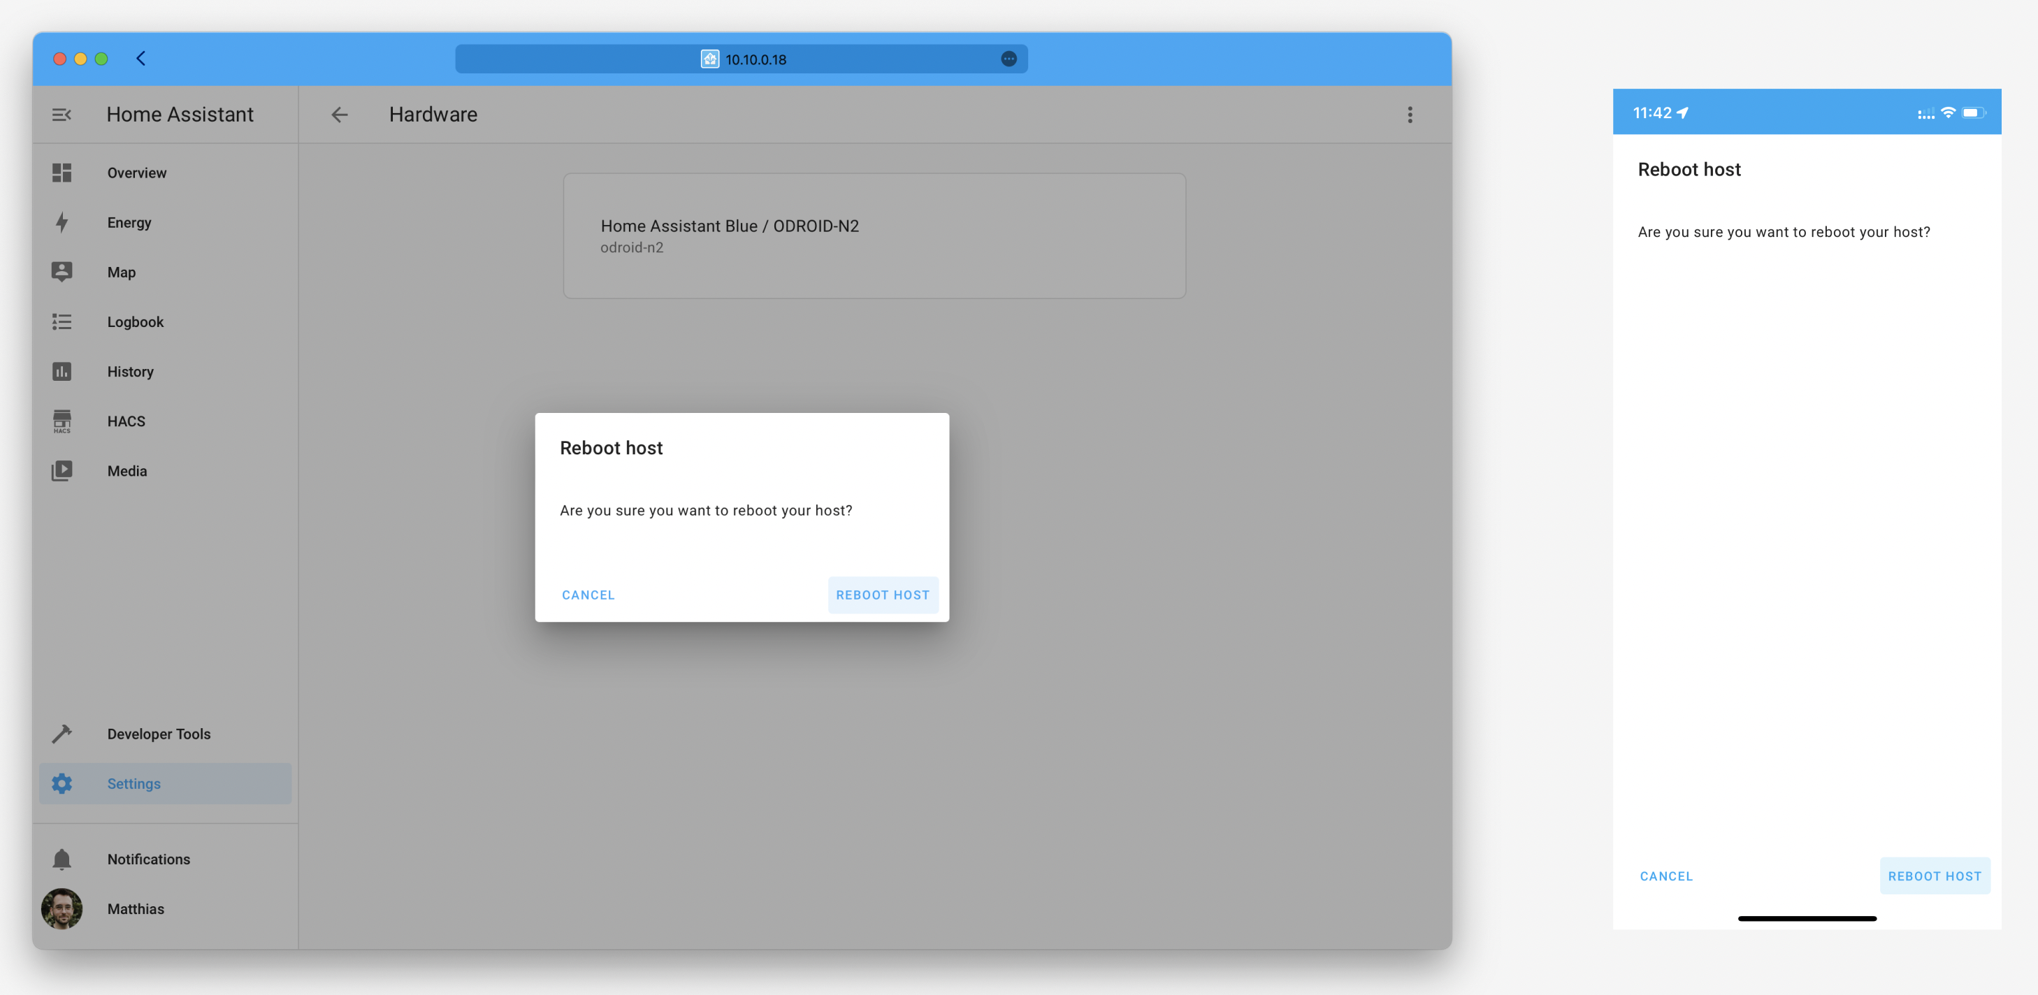Image resolution: width=2038 pixels, height=995 pixels.
Task: Open Matthias user profile avatar
Action: pyautogui.click(x=62, y=909)
